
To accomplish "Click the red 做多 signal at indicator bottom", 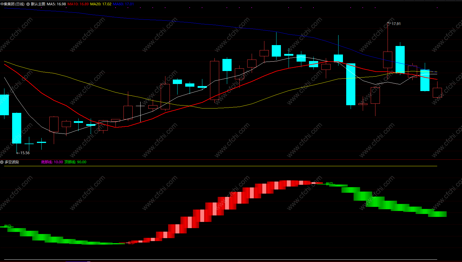I will pos(131,243).
